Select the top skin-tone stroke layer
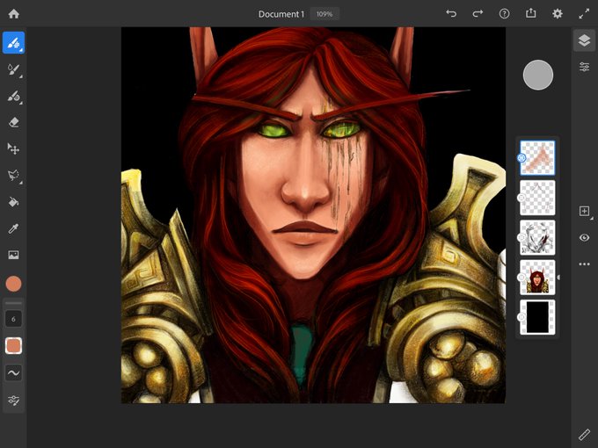The image size is (598, 448). pos(537,158)
